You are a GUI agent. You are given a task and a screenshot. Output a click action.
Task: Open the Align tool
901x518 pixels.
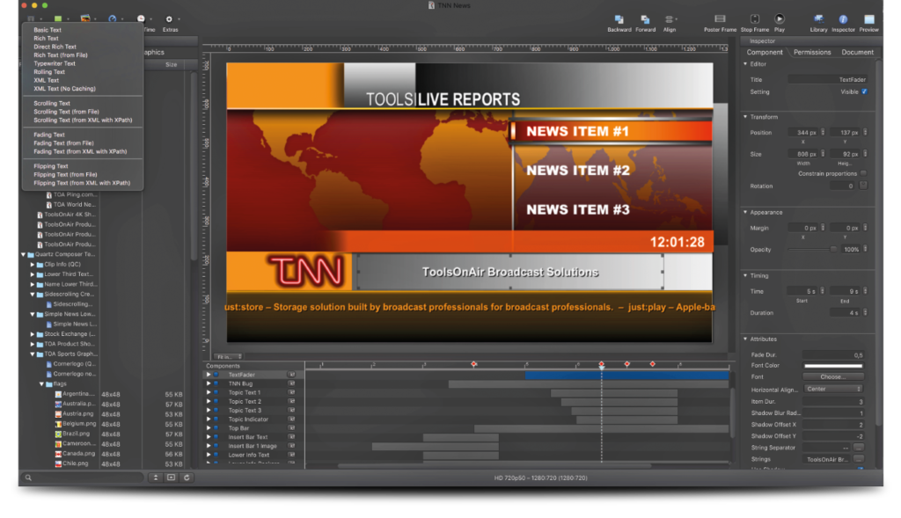click(x=670, y=19)
